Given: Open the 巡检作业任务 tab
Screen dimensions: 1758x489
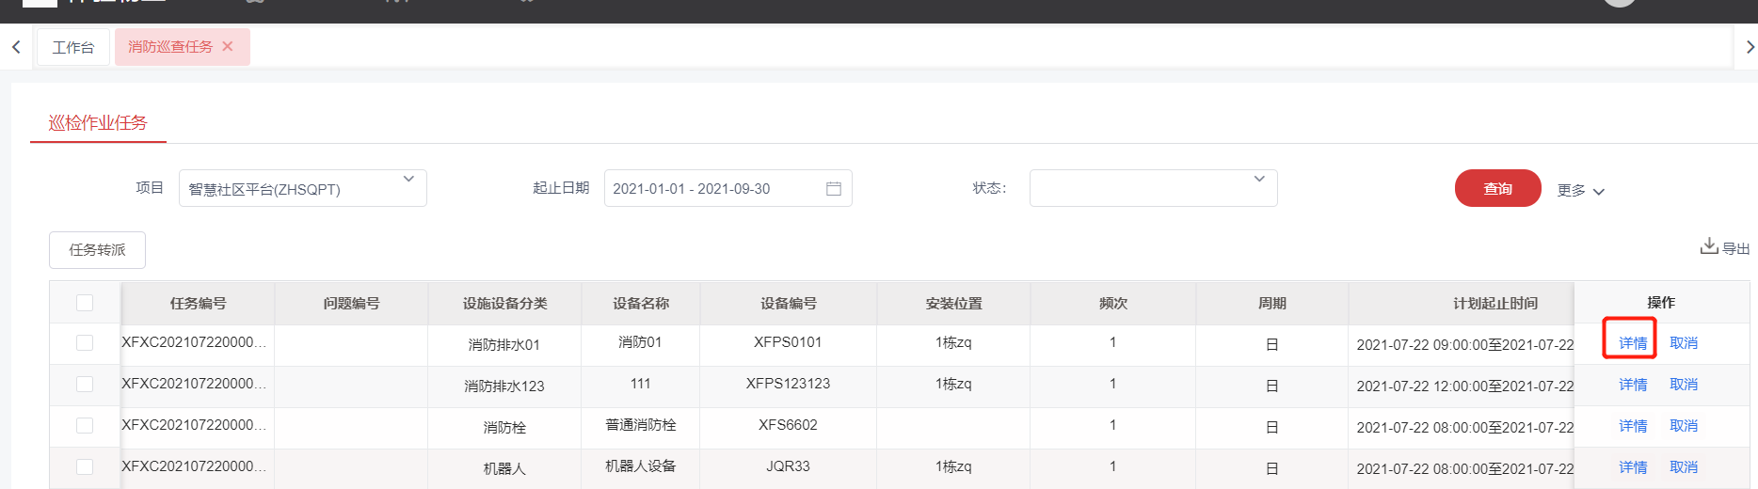Looking at the screenshot, I should click(98, 123).
